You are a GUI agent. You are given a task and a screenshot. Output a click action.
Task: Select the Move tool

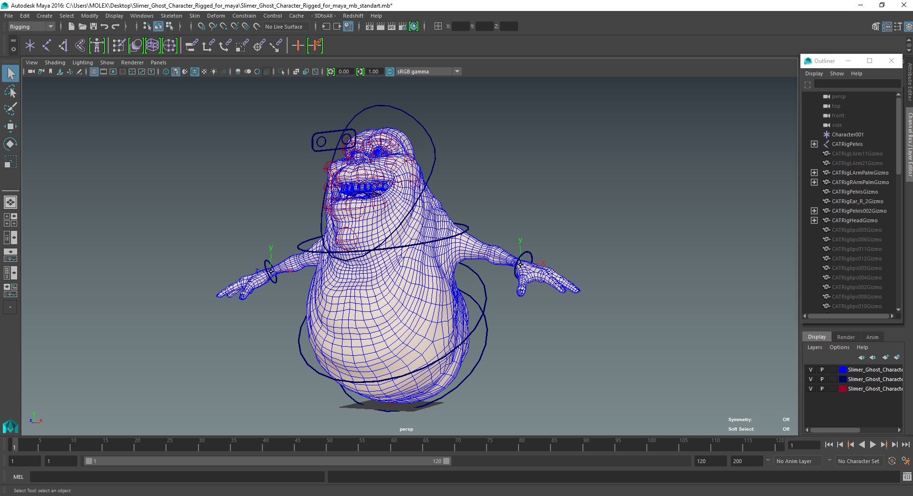[x=10, y=126]
